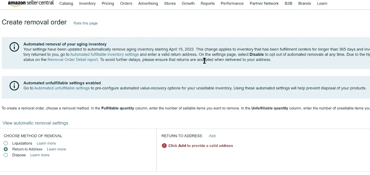This screenshot has height=175, width=370.
Task: Click Add next to RETURN-TO ADDRESS
Action: (x=212, y=136)
